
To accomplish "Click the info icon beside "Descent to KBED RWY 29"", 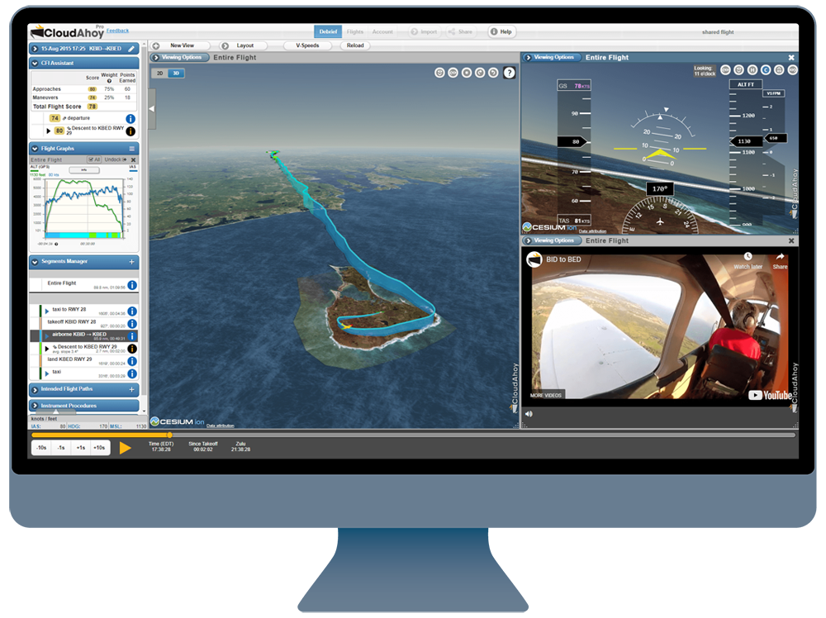I will [132, 348].
